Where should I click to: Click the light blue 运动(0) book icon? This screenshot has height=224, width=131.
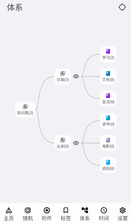coord(108,162)
